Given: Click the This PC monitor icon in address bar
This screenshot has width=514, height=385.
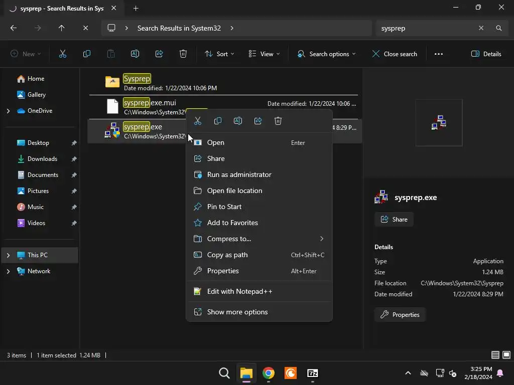Looking at the screenshot, I should tap(111, 28).
